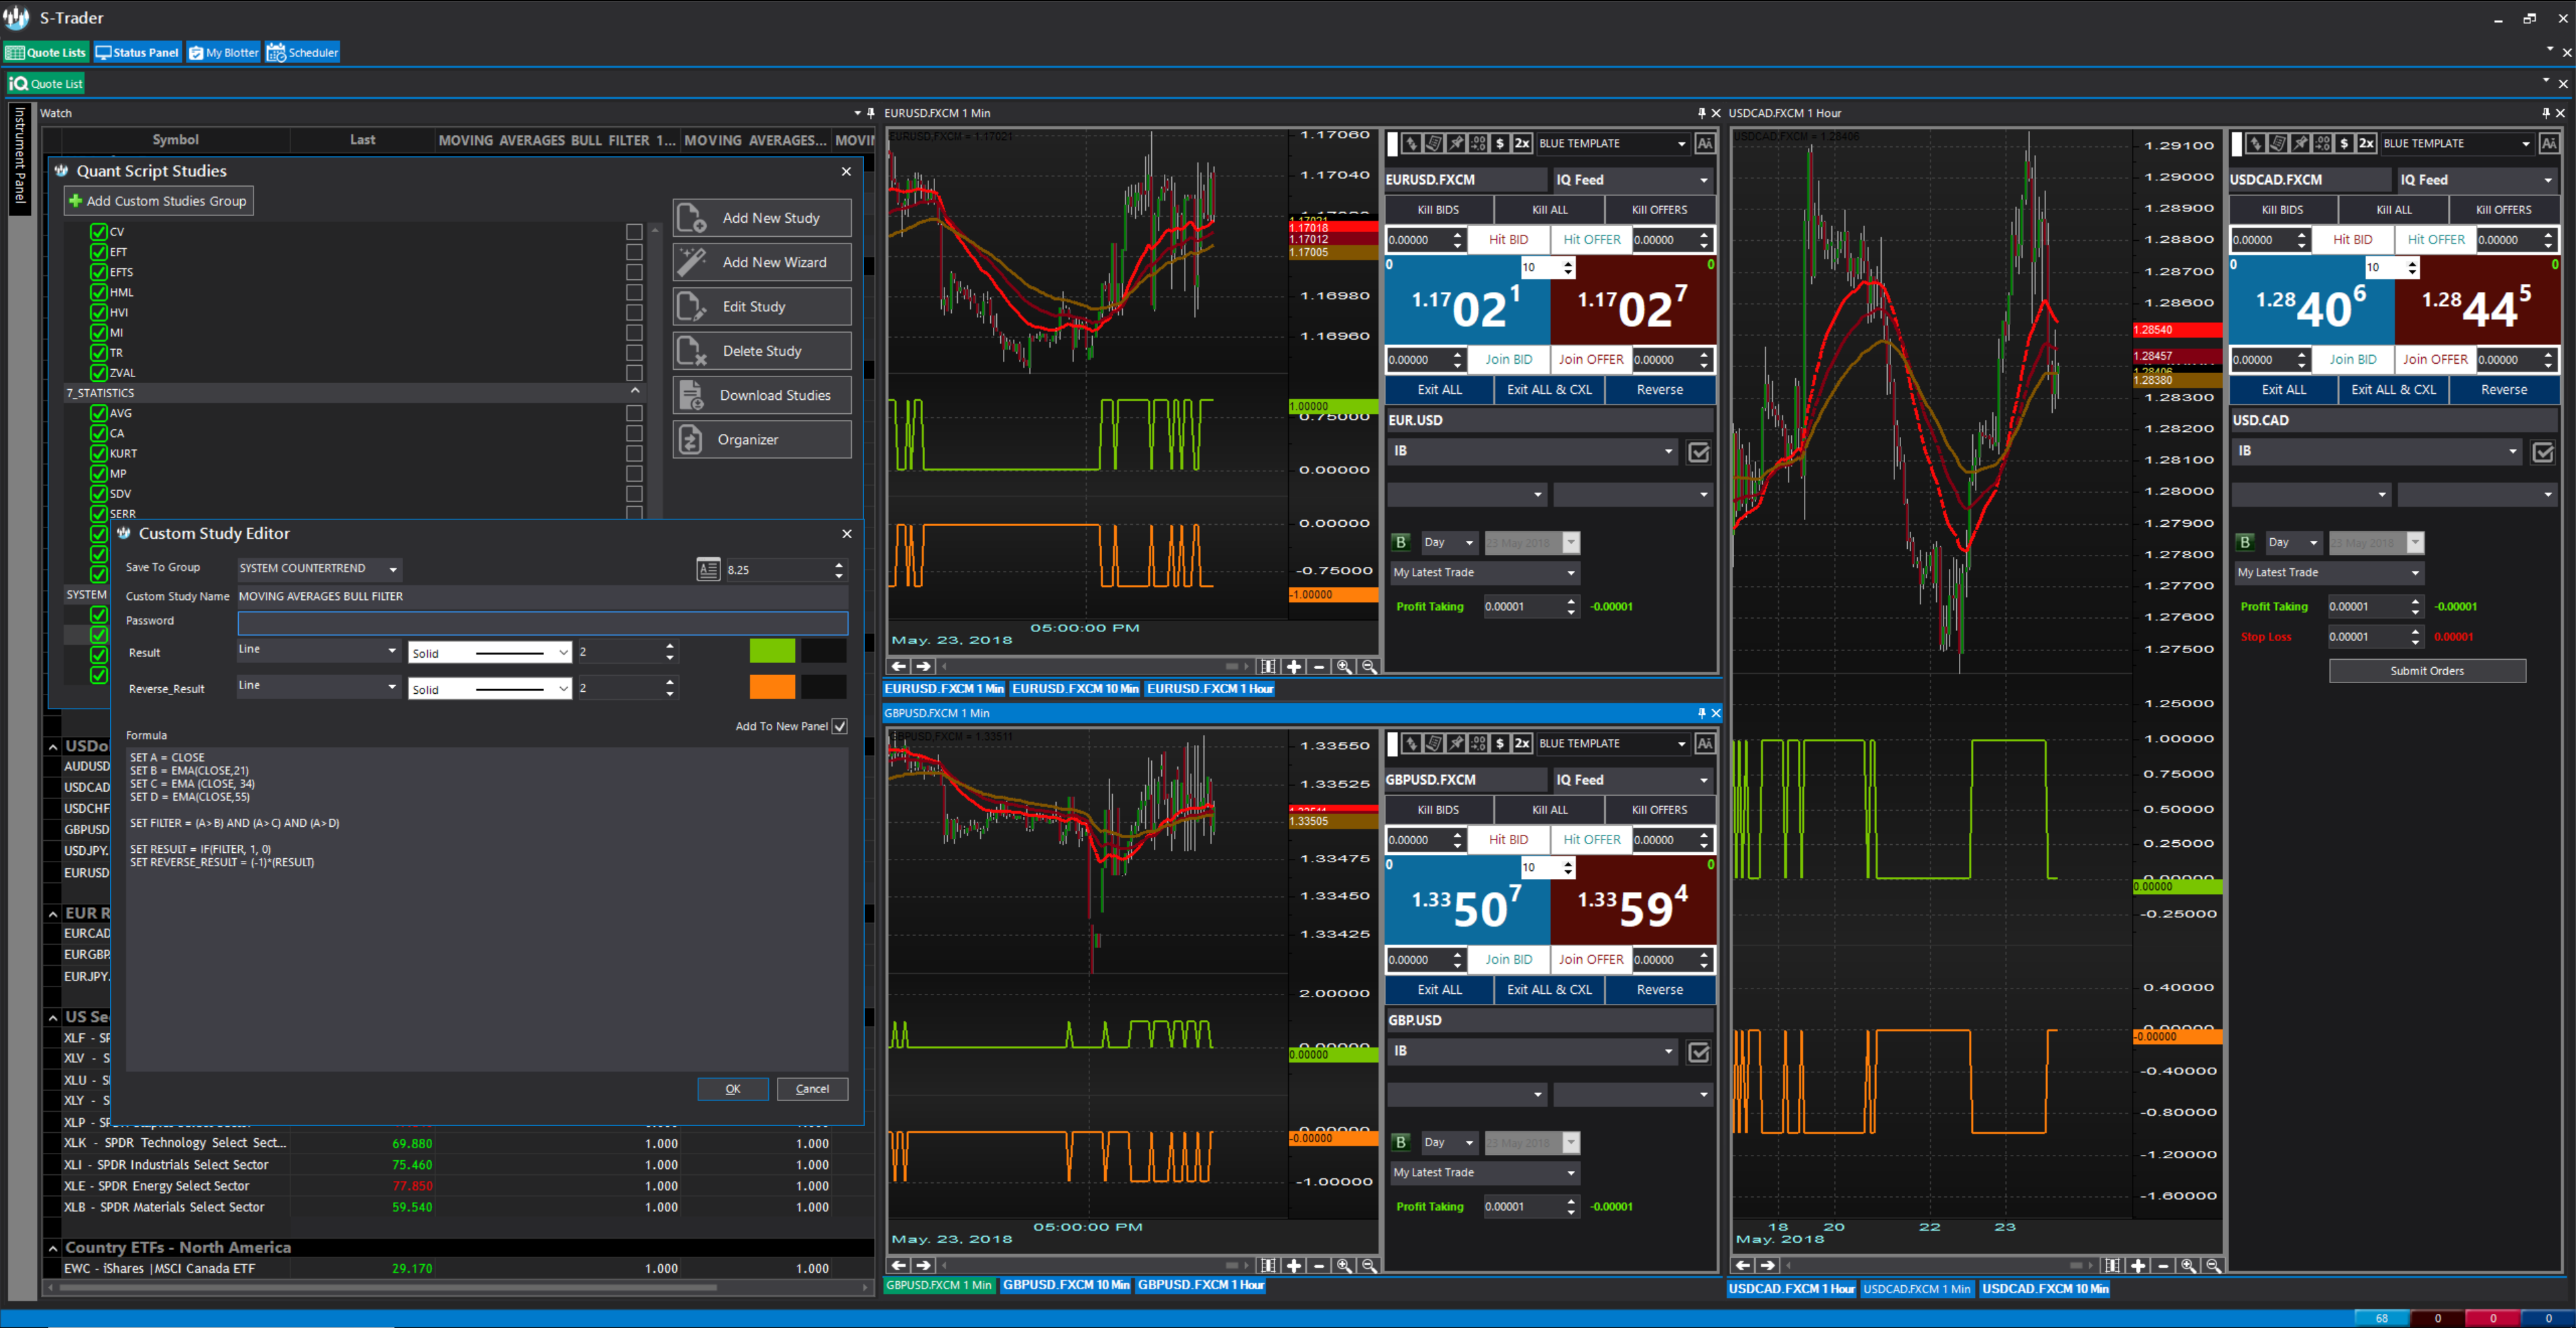Click Delete Study
Image resolution: width=2576 pixels, height=1328 pixels.
pyautogui.click(x=762, y=351)
